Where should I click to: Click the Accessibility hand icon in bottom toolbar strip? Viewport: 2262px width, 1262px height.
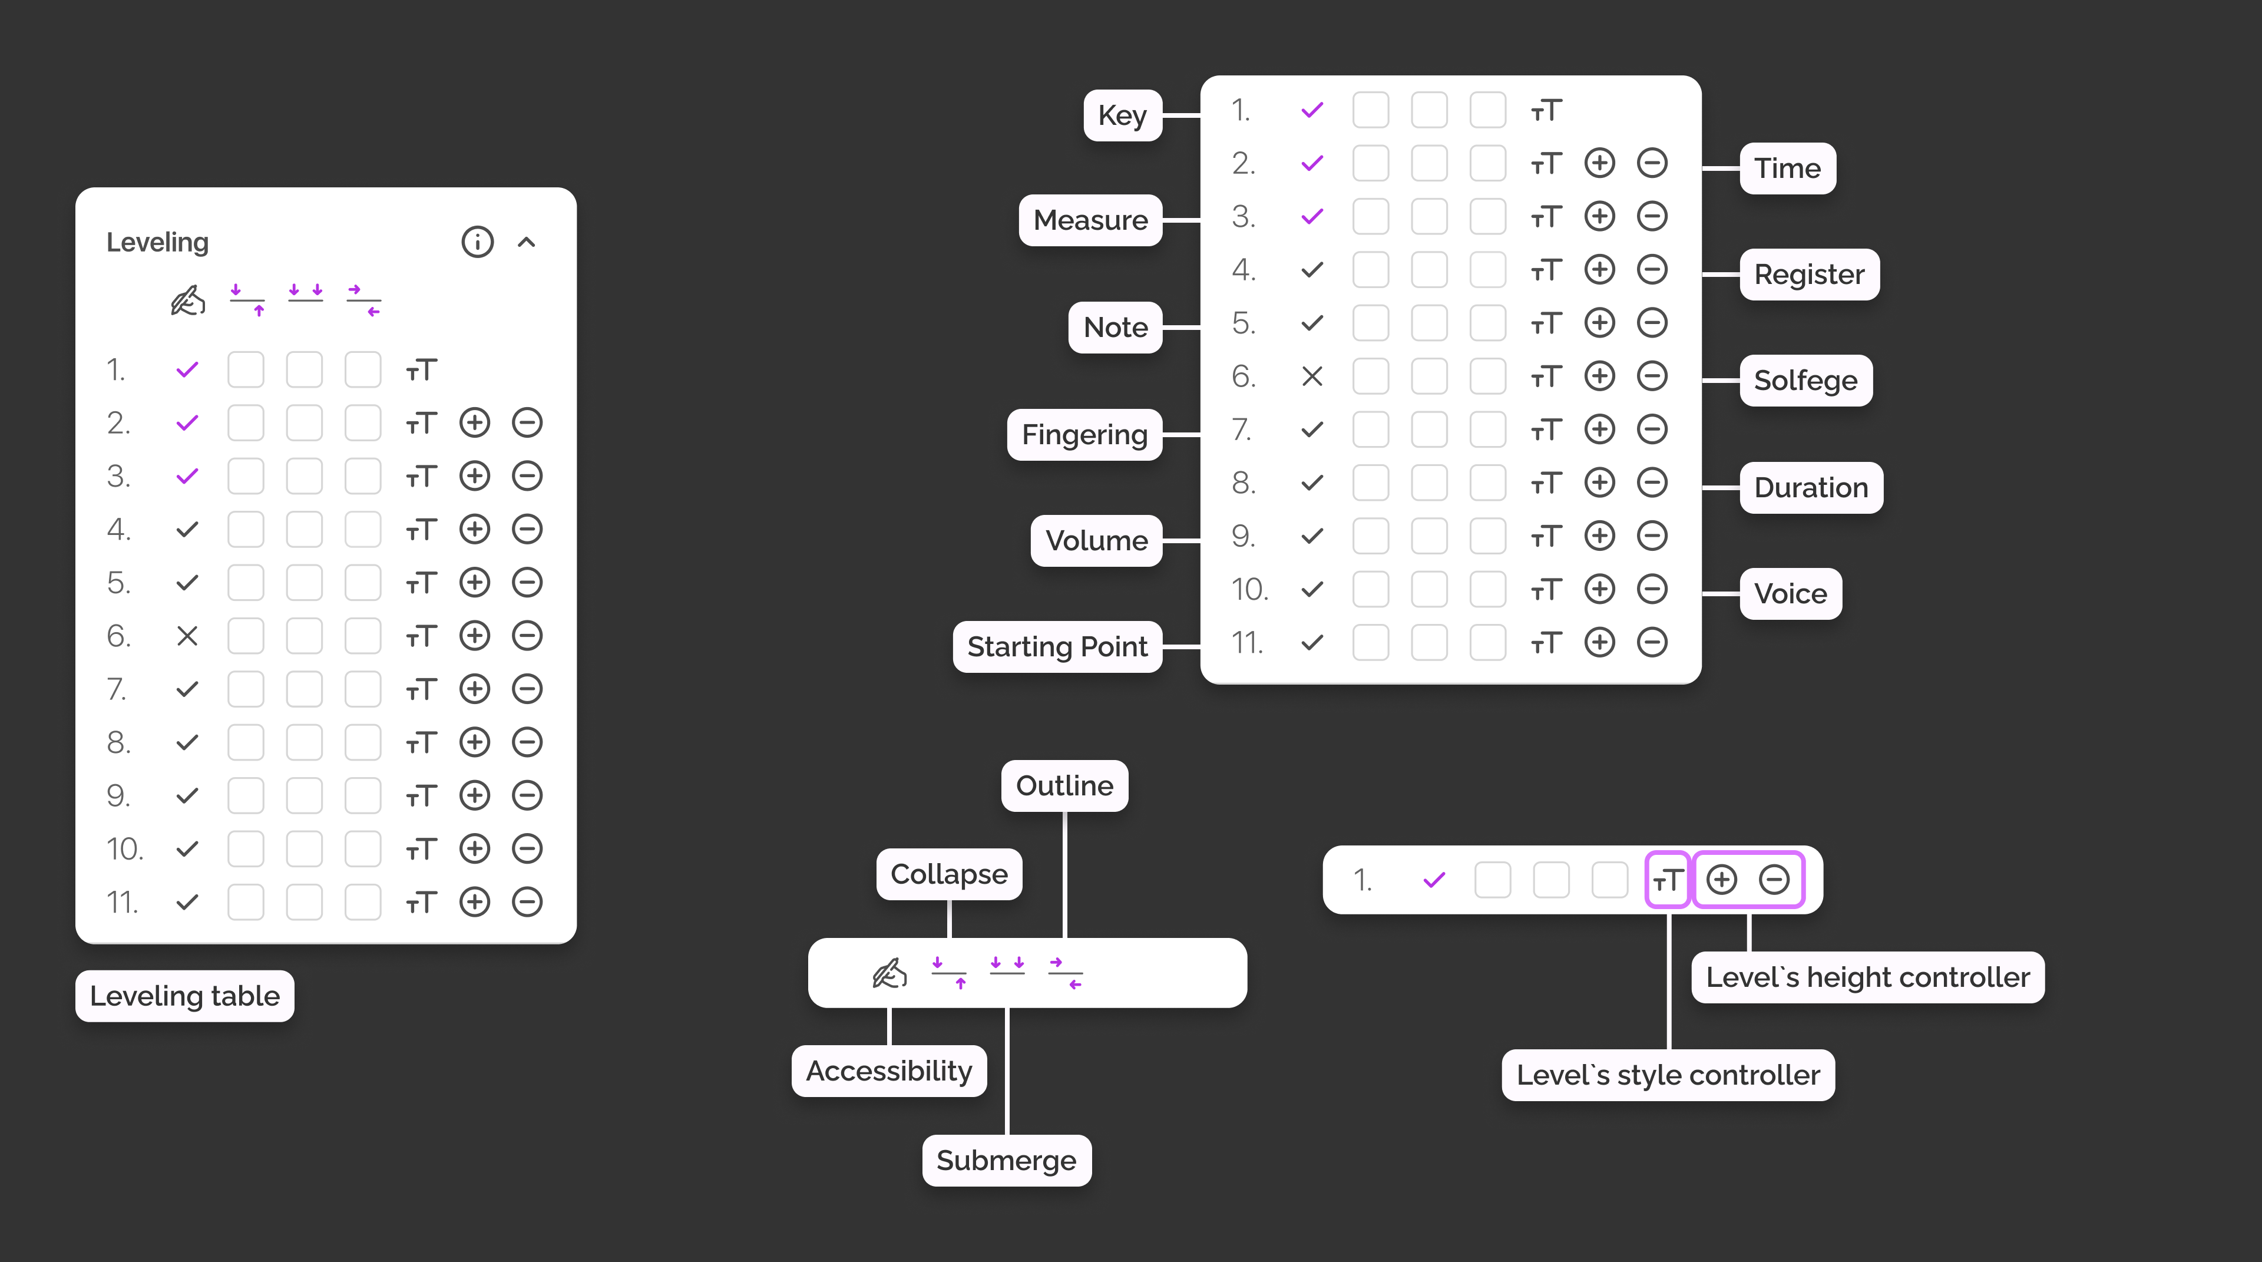[x=889, y=973]
